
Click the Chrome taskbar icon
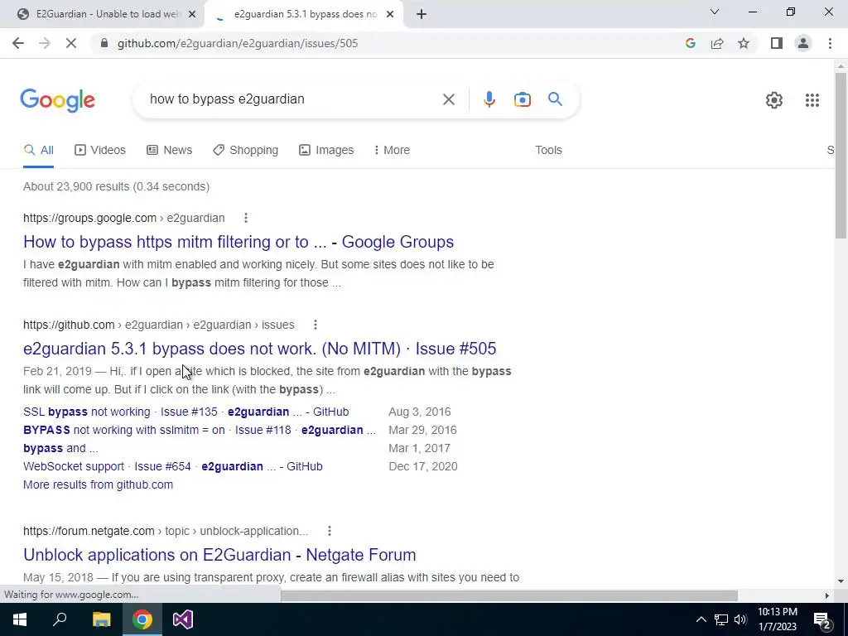[x=142, y=619]
